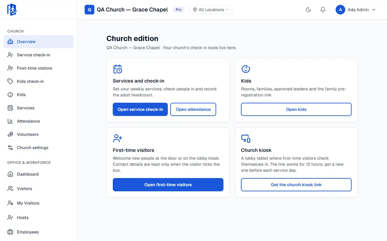Click the Open kids button
Screen dimensions: 387x241
click(296, 109)
